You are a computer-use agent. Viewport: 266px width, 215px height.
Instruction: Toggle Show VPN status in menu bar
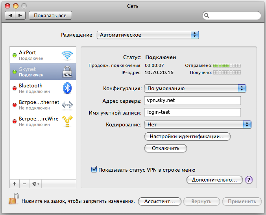tap(94, 169)
